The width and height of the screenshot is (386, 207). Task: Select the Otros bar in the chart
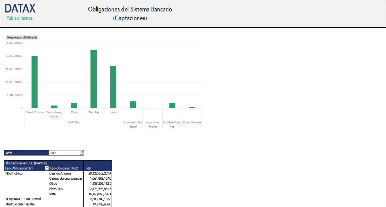coord(74,106)
